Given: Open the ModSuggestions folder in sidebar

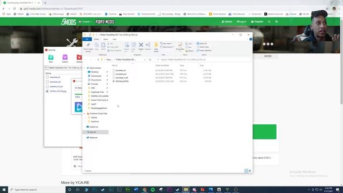Looking at the screenshot, I should tap(99, 108).
